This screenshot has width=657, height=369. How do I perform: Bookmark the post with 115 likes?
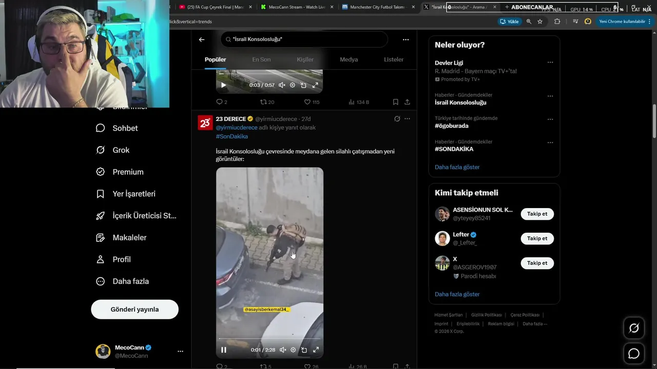395,102
